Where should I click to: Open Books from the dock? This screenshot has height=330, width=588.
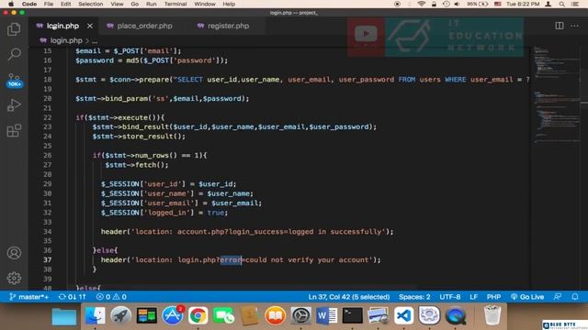coord(275,315)
